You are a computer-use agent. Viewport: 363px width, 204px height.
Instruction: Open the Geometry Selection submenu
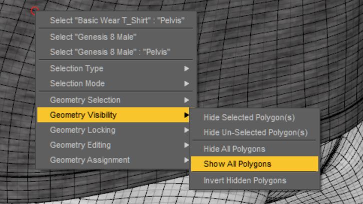click(x=116, y=100)
